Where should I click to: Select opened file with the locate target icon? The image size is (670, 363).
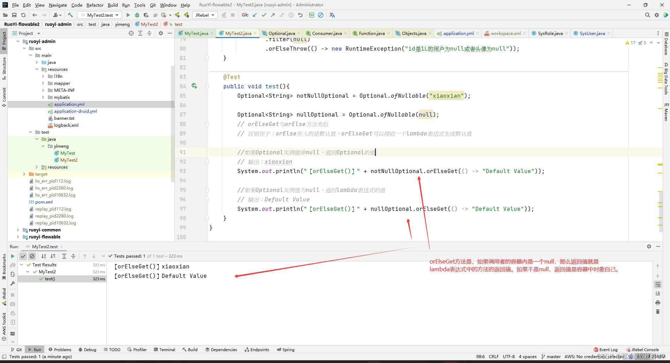[131, 33]
